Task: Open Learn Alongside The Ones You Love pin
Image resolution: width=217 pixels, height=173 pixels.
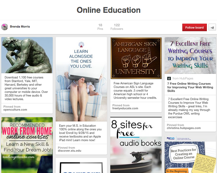Action: [x=81, y=79]
